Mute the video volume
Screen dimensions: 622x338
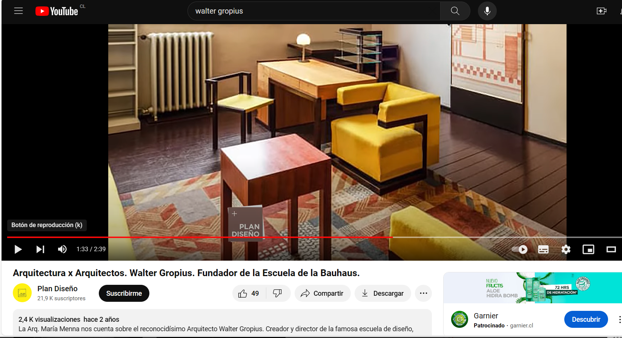click(x=62, y=249)
